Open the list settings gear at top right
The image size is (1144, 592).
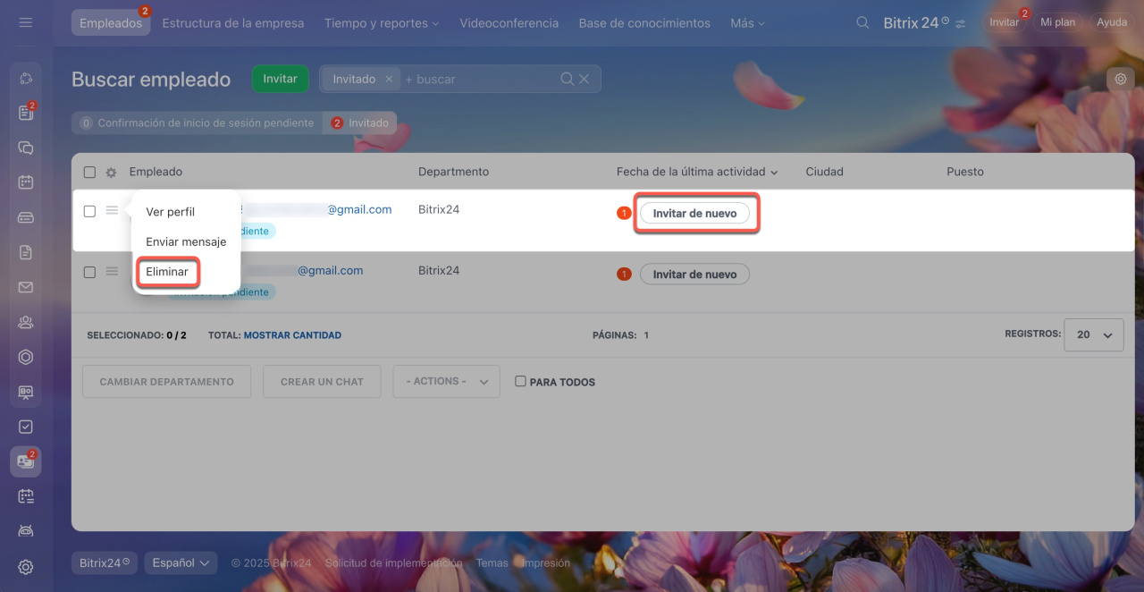(x=1120, y=79)
